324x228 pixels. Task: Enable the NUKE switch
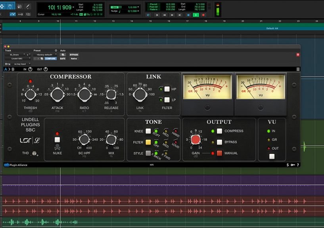[x=57, y=140]
